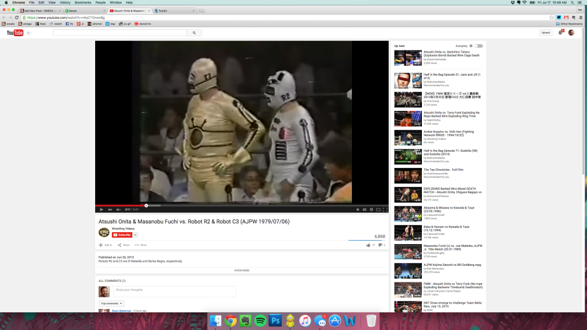
Task: Click the Upload button
Action: pyautogui.click(x=546, y=33)
